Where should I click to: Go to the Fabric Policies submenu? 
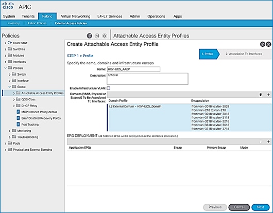(x=37, y=23)
